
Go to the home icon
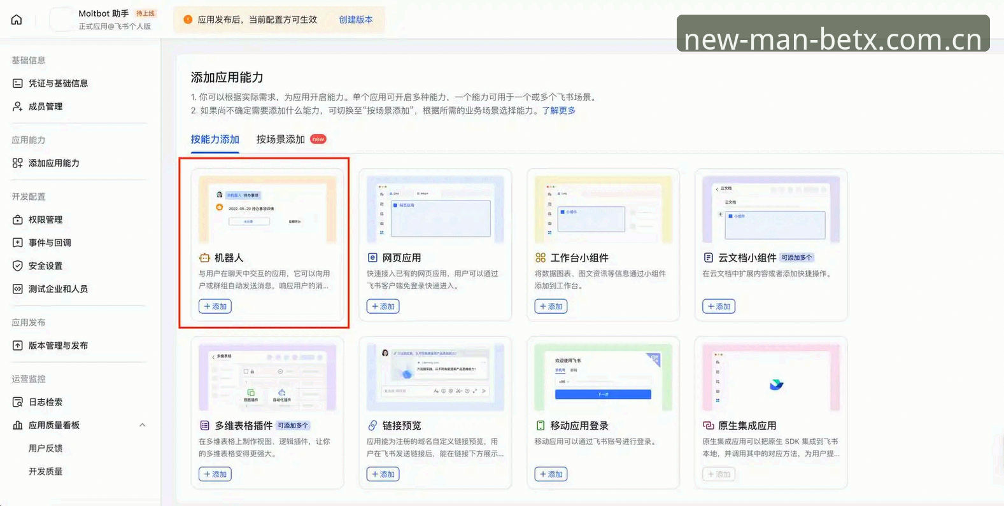(x=17, y=20)
